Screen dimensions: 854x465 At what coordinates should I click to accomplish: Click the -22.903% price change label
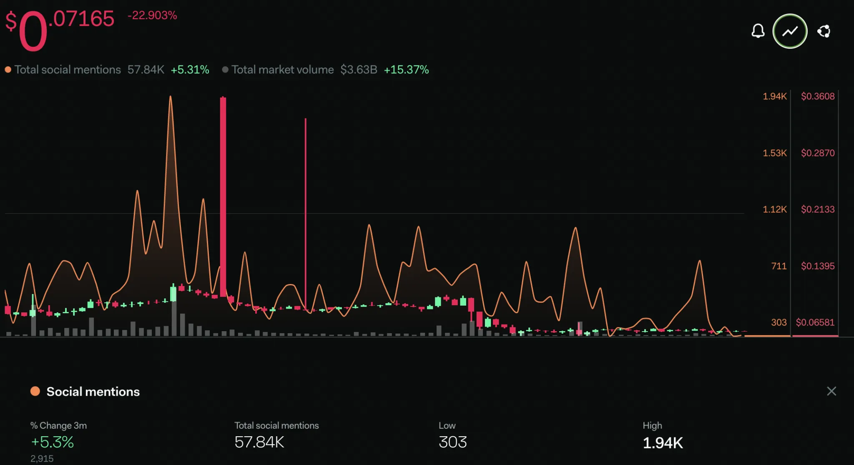tap(152, 15)
